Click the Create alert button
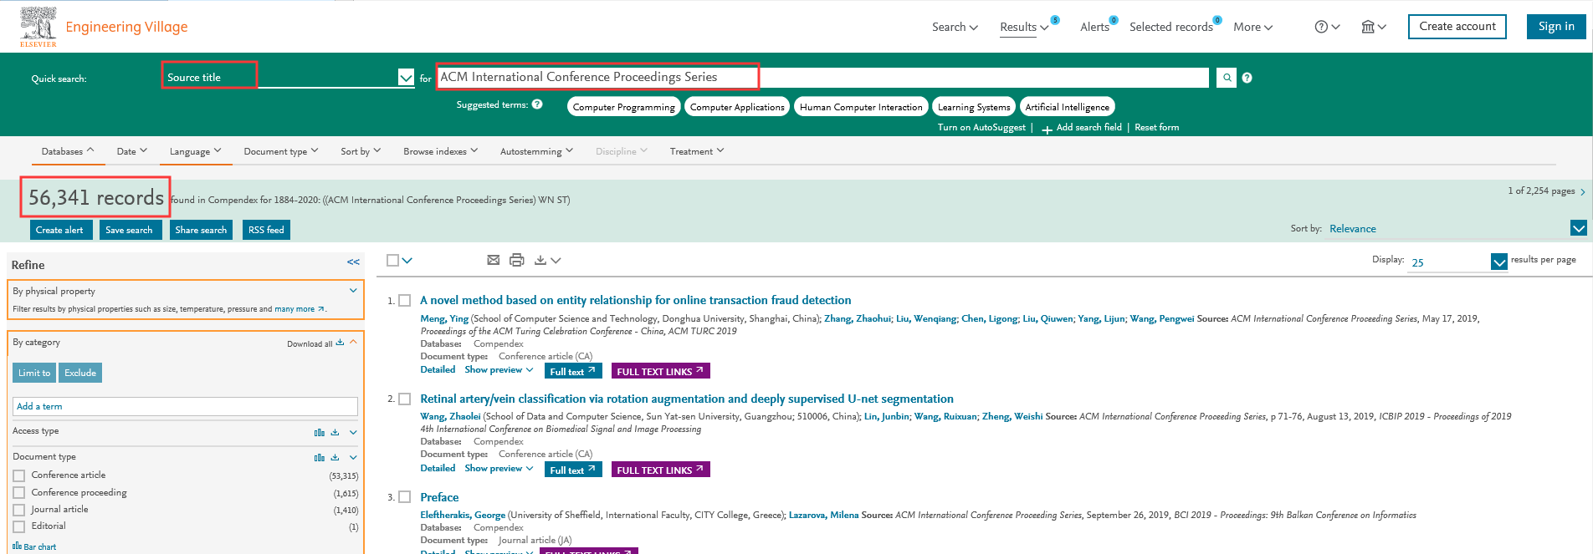 [x=59, y=230]
